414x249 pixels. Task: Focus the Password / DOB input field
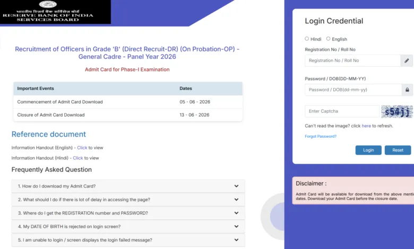(x=353, y=90)
